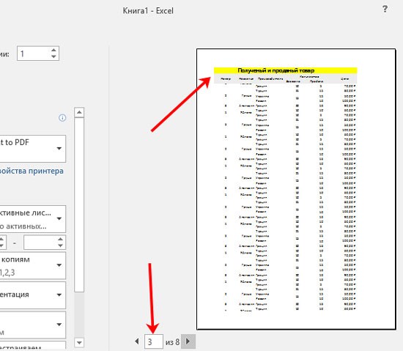Increase the number of copies
The height and width of the screenshot is (351, 403).
pyautogui.click(x=53, y=51)
